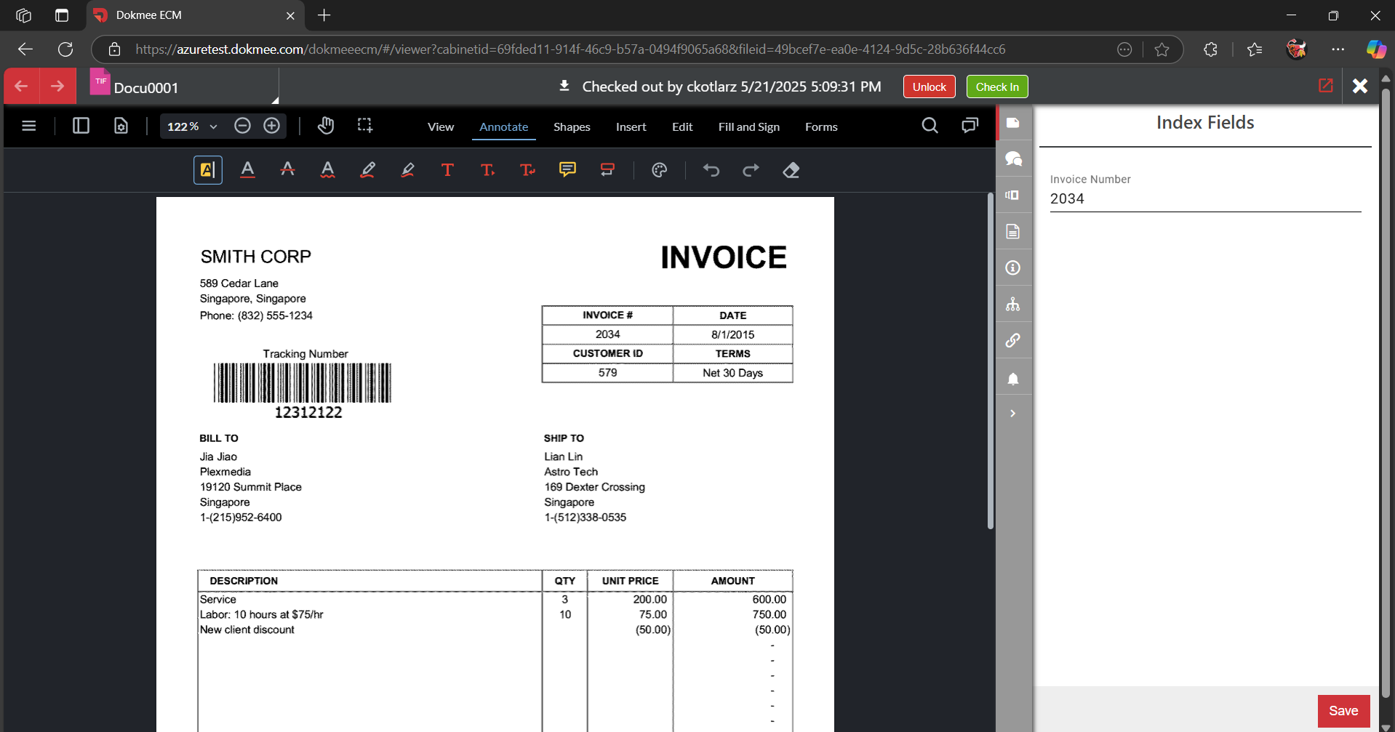Open the versions sidebar panel
Viewport: 1395px width, 732px height.
1013,195
